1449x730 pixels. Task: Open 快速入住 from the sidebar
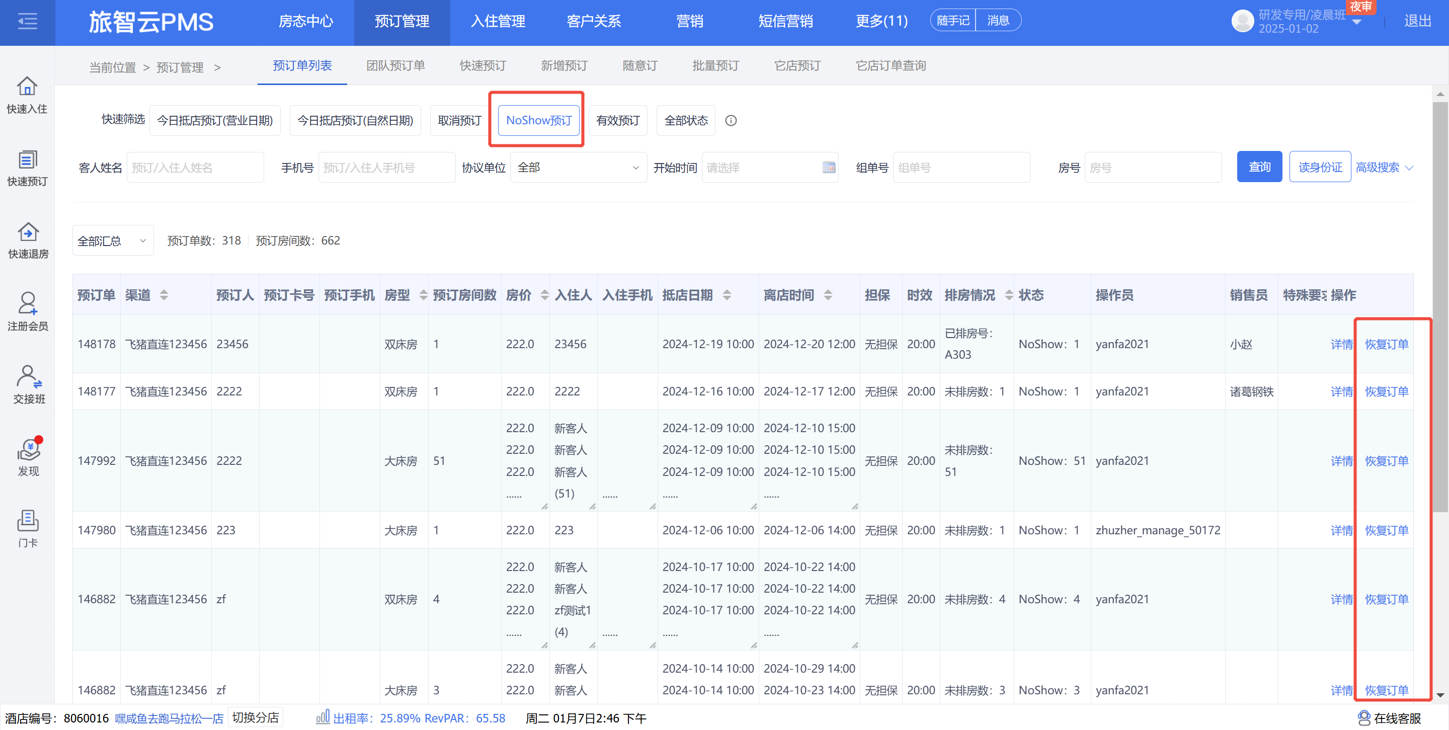tap(27, 96)
